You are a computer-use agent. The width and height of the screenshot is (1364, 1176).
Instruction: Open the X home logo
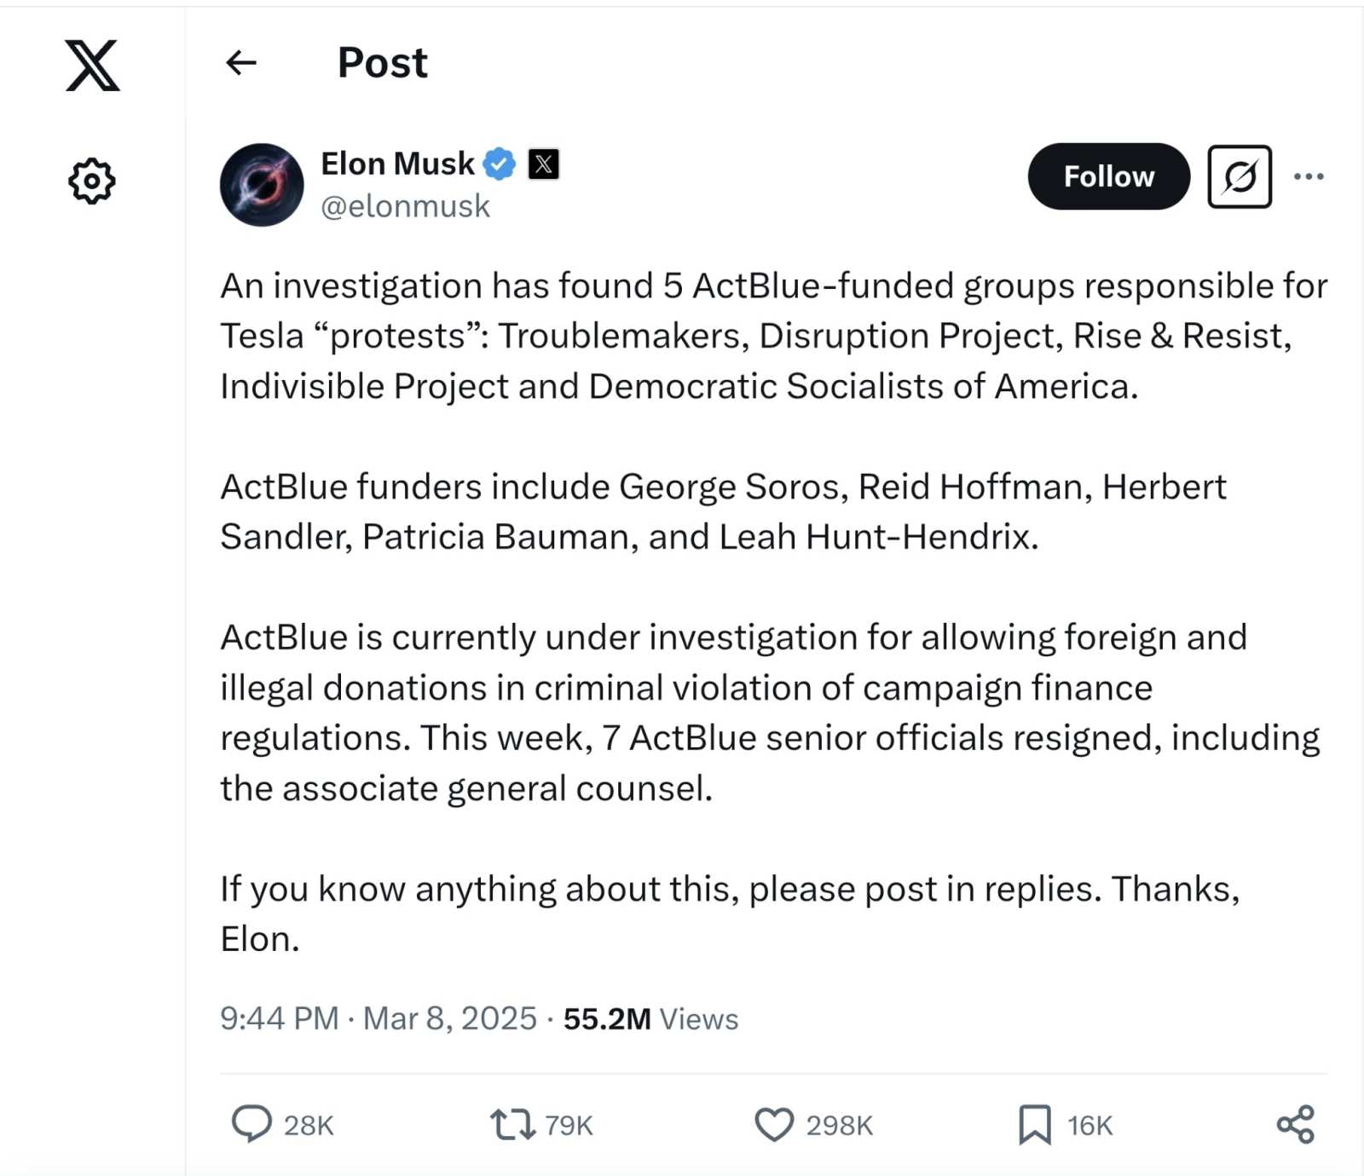(x=92, y=65)
